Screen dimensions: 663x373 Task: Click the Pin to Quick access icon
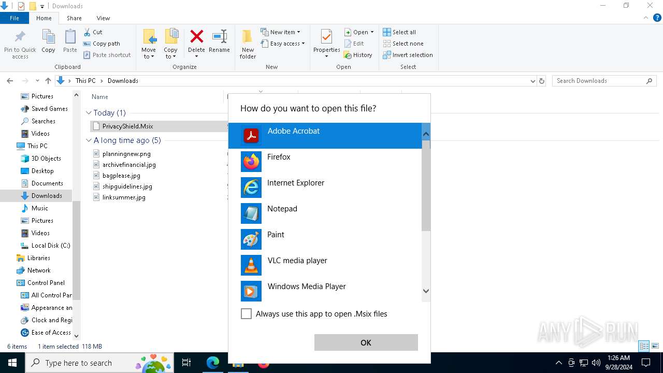click(20, 37)
